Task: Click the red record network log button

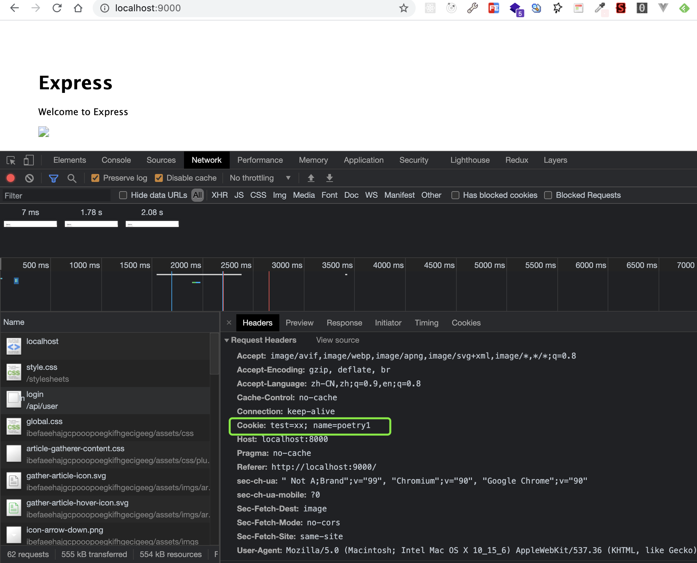Action: (x=11, y=178)
